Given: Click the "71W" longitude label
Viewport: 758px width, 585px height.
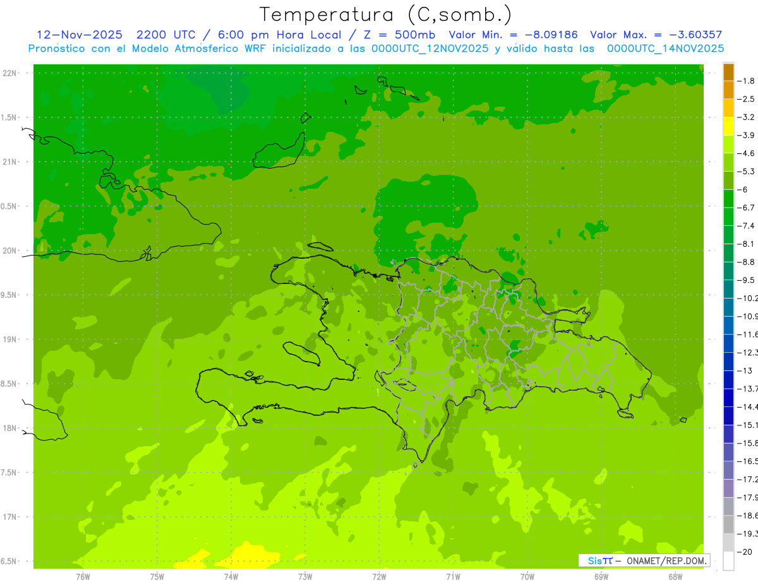Looking at the screenshot, I should [453, 577].
